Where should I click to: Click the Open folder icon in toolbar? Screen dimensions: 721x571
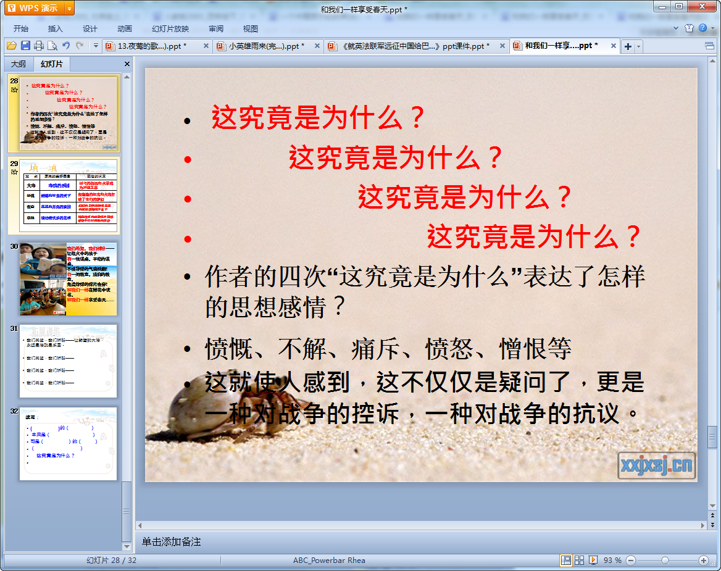pyautogui.click(x=11, y=46)
